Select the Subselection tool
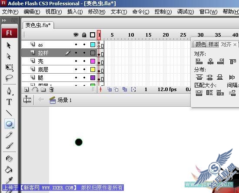This screenshot has height=193, width=239. (x=9, y=56)
